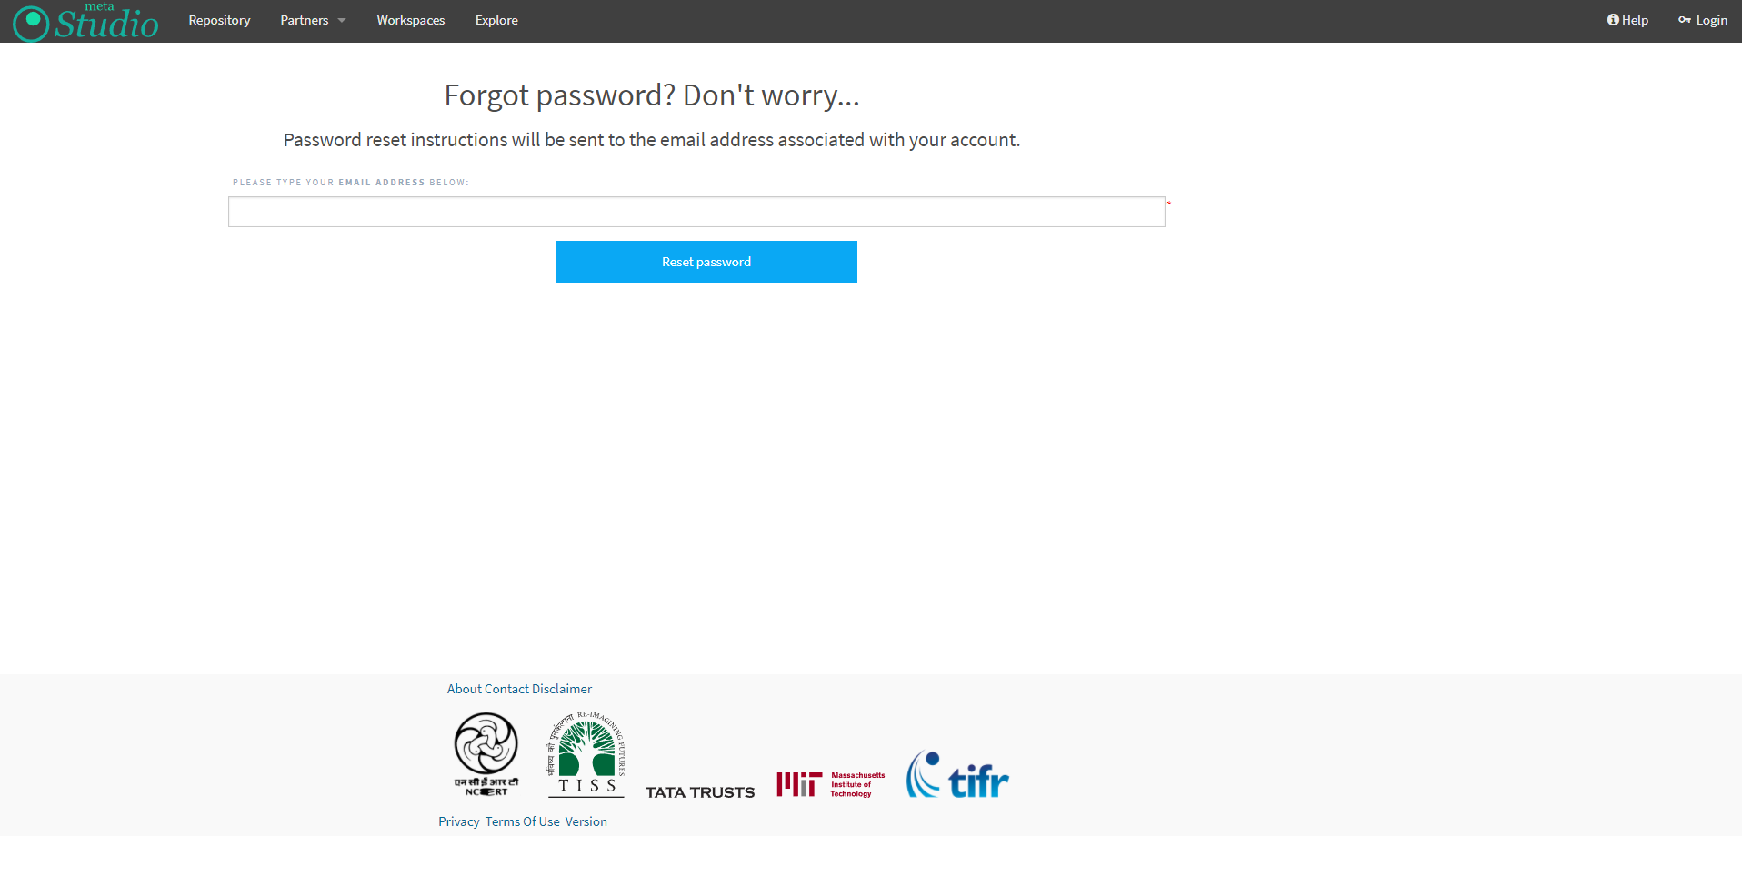1742x876 pixels.
Task: Read the Terms Of Use link
Action: [523, 821]
